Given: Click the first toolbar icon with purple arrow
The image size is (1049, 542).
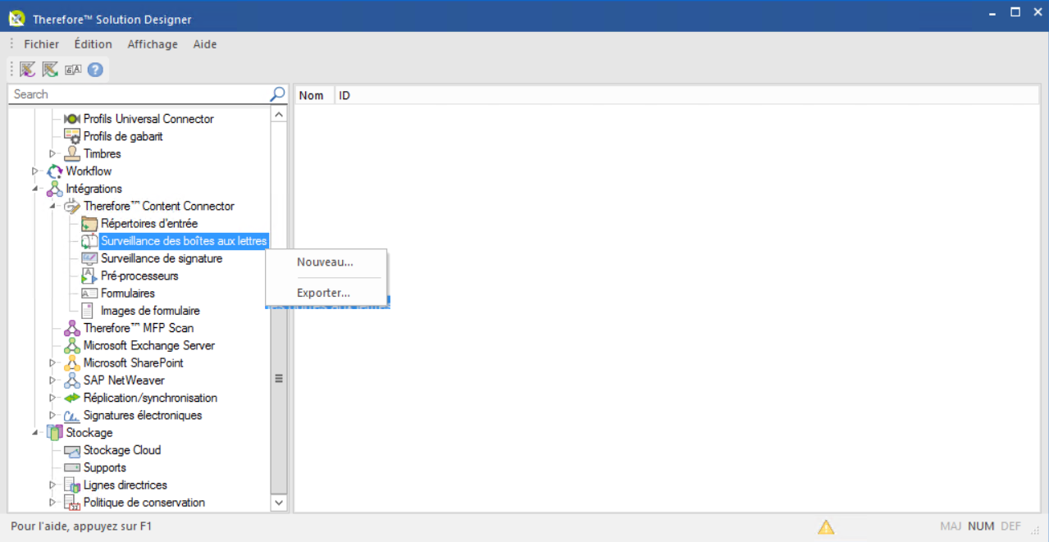Looking at the screenshot, I should pyautogui.click(x=28, y=70).
